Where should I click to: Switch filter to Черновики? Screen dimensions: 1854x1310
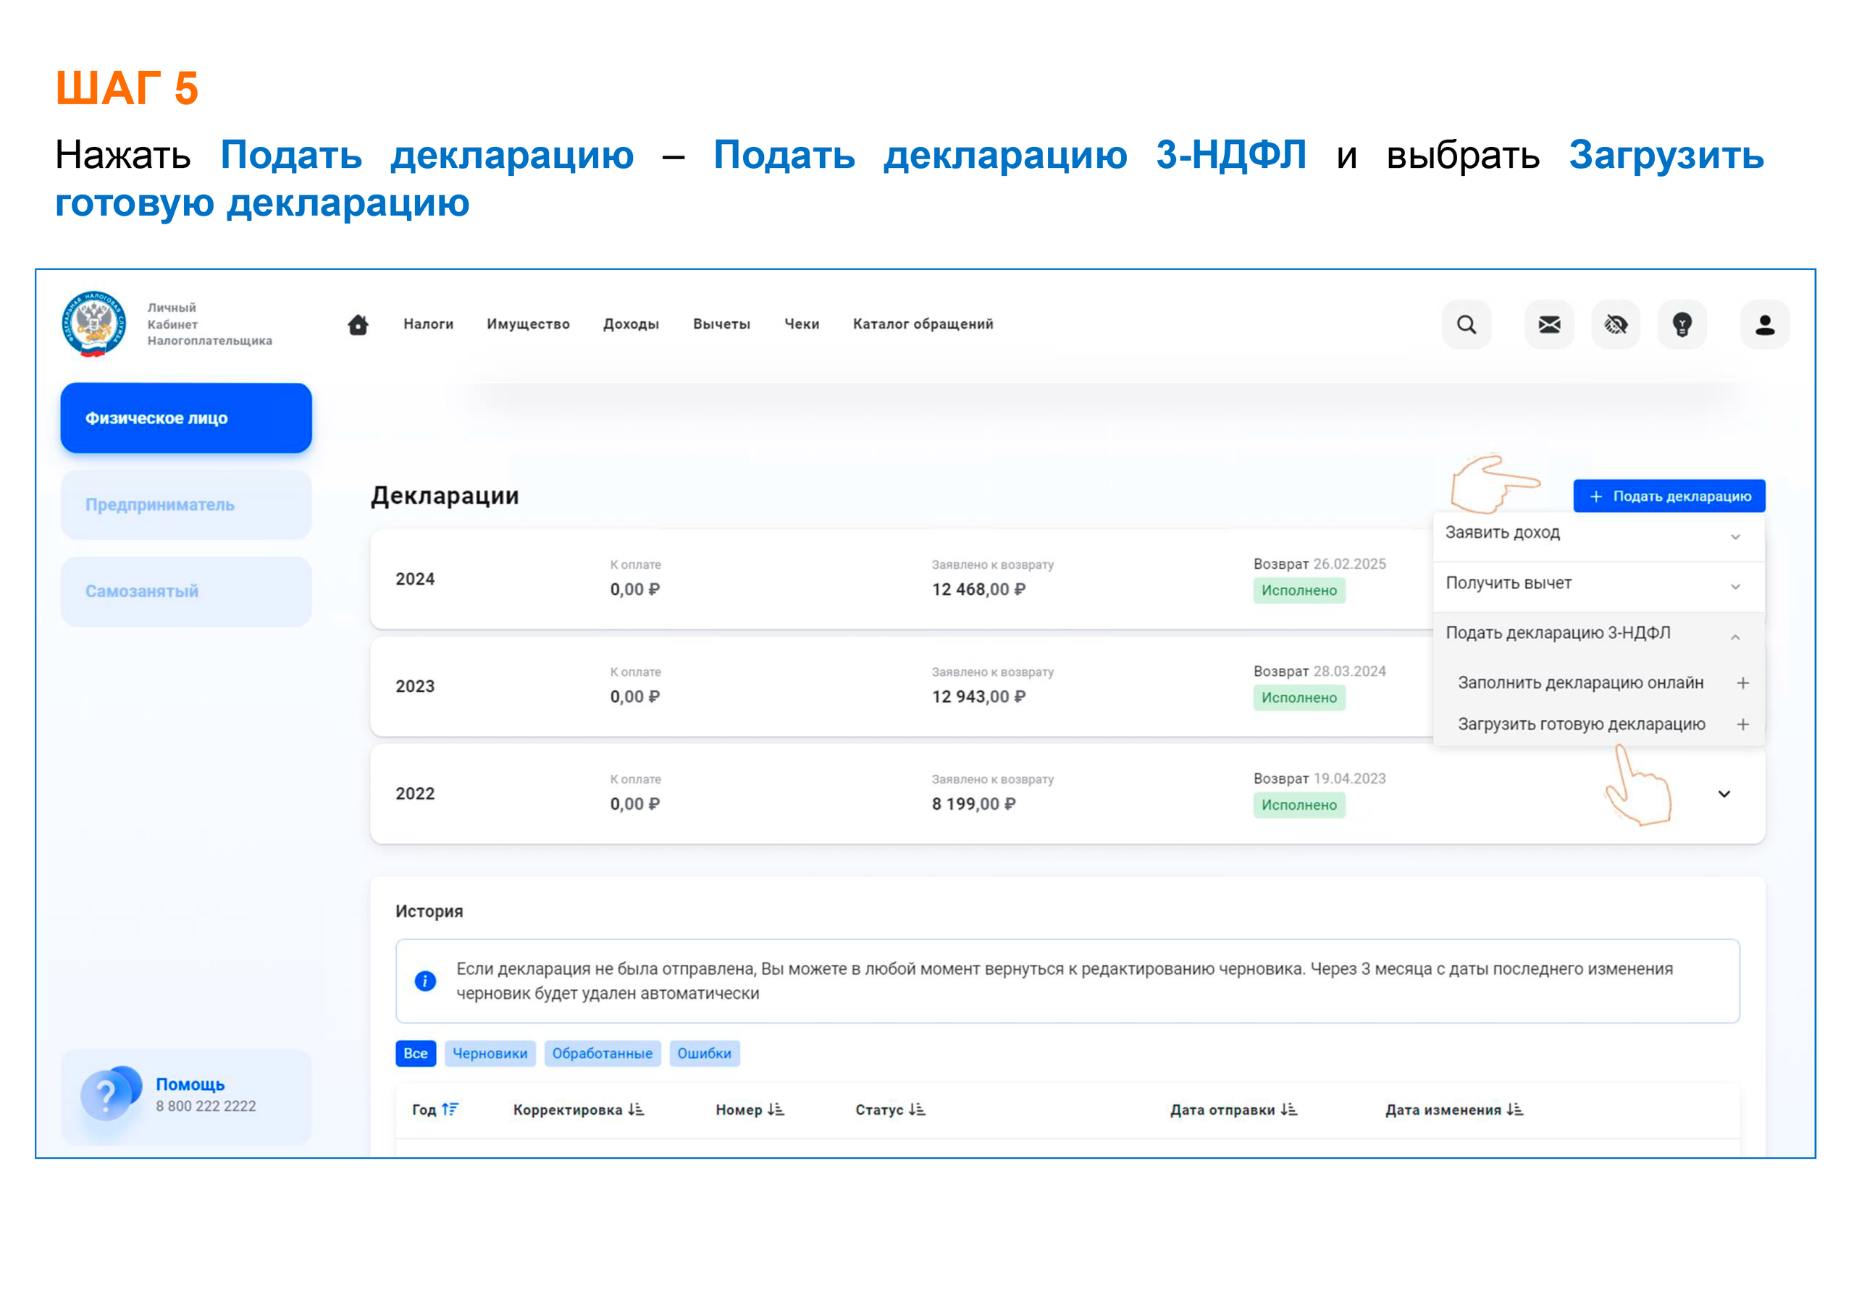pos(490,1053)
